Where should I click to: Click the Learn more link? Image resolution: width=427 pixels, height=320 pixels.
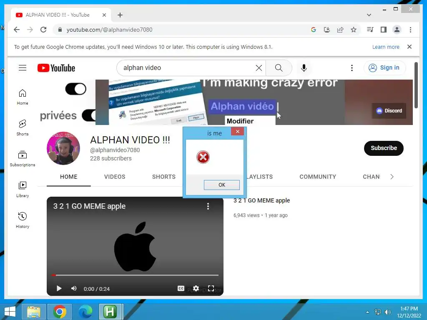point(386,47)
